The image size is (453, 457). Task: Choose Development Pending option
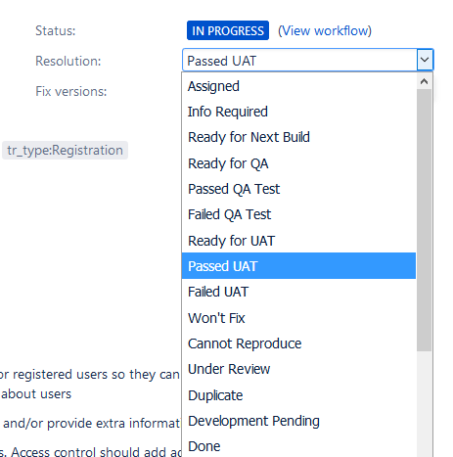click(x=298, y=421)
